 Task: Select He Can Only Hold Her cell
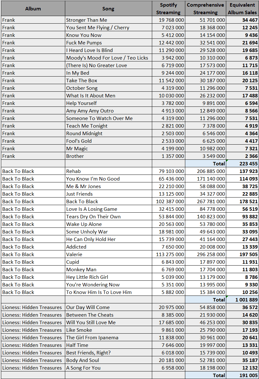pos(108,239)
